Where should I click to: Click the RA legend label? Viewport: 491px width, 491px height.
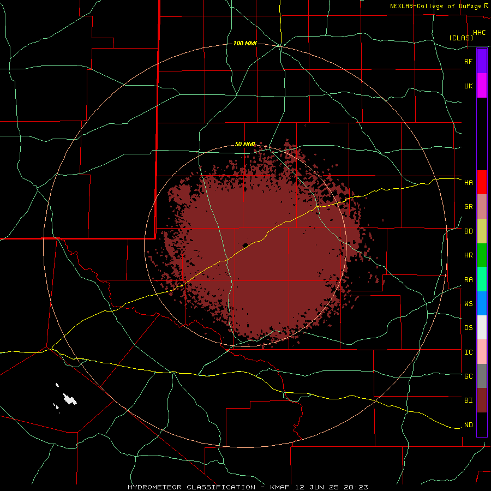tap(468, 280)
